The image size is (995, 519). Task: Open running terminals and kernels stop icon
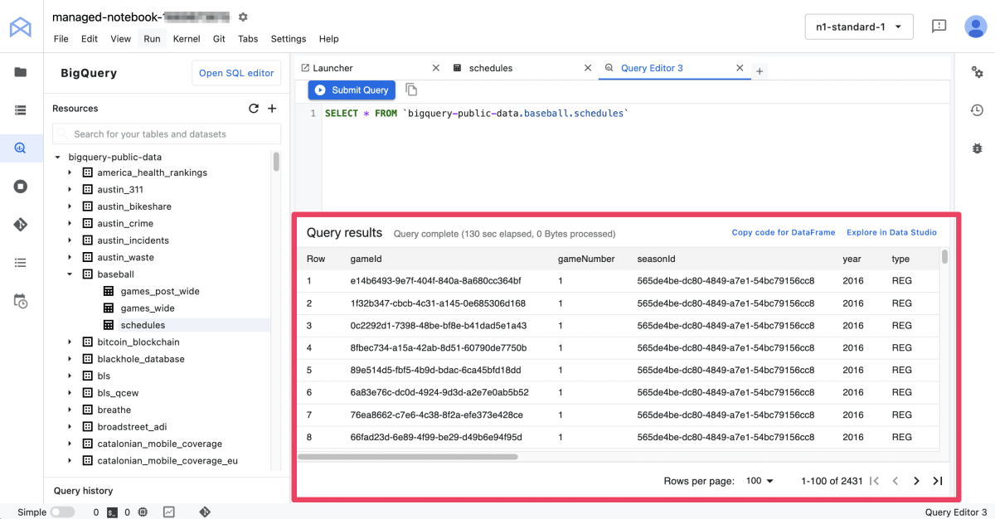click(x=21, y=187)
